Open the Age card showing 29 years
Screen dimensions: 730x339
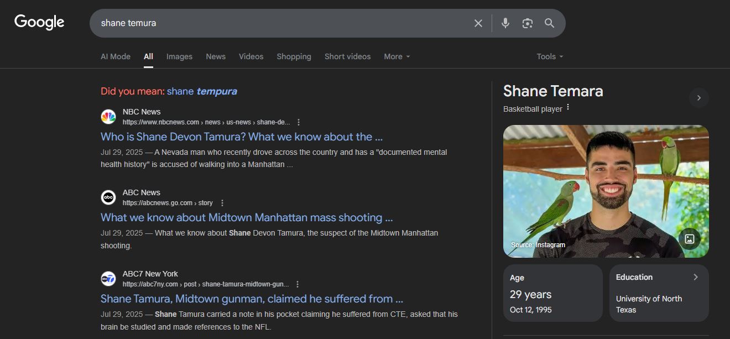553,293
